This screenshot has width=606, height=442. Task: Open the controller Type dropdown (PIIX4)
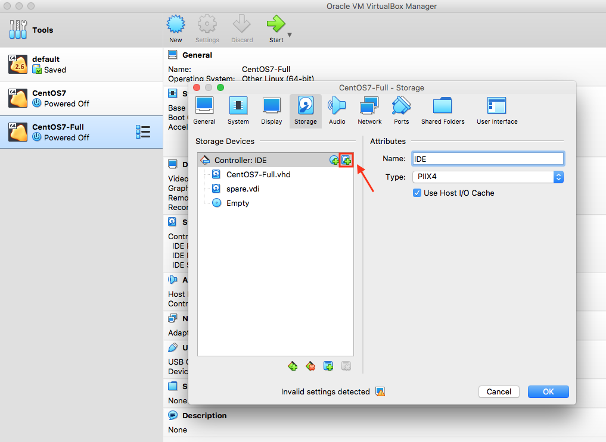(x=488, y=177)
